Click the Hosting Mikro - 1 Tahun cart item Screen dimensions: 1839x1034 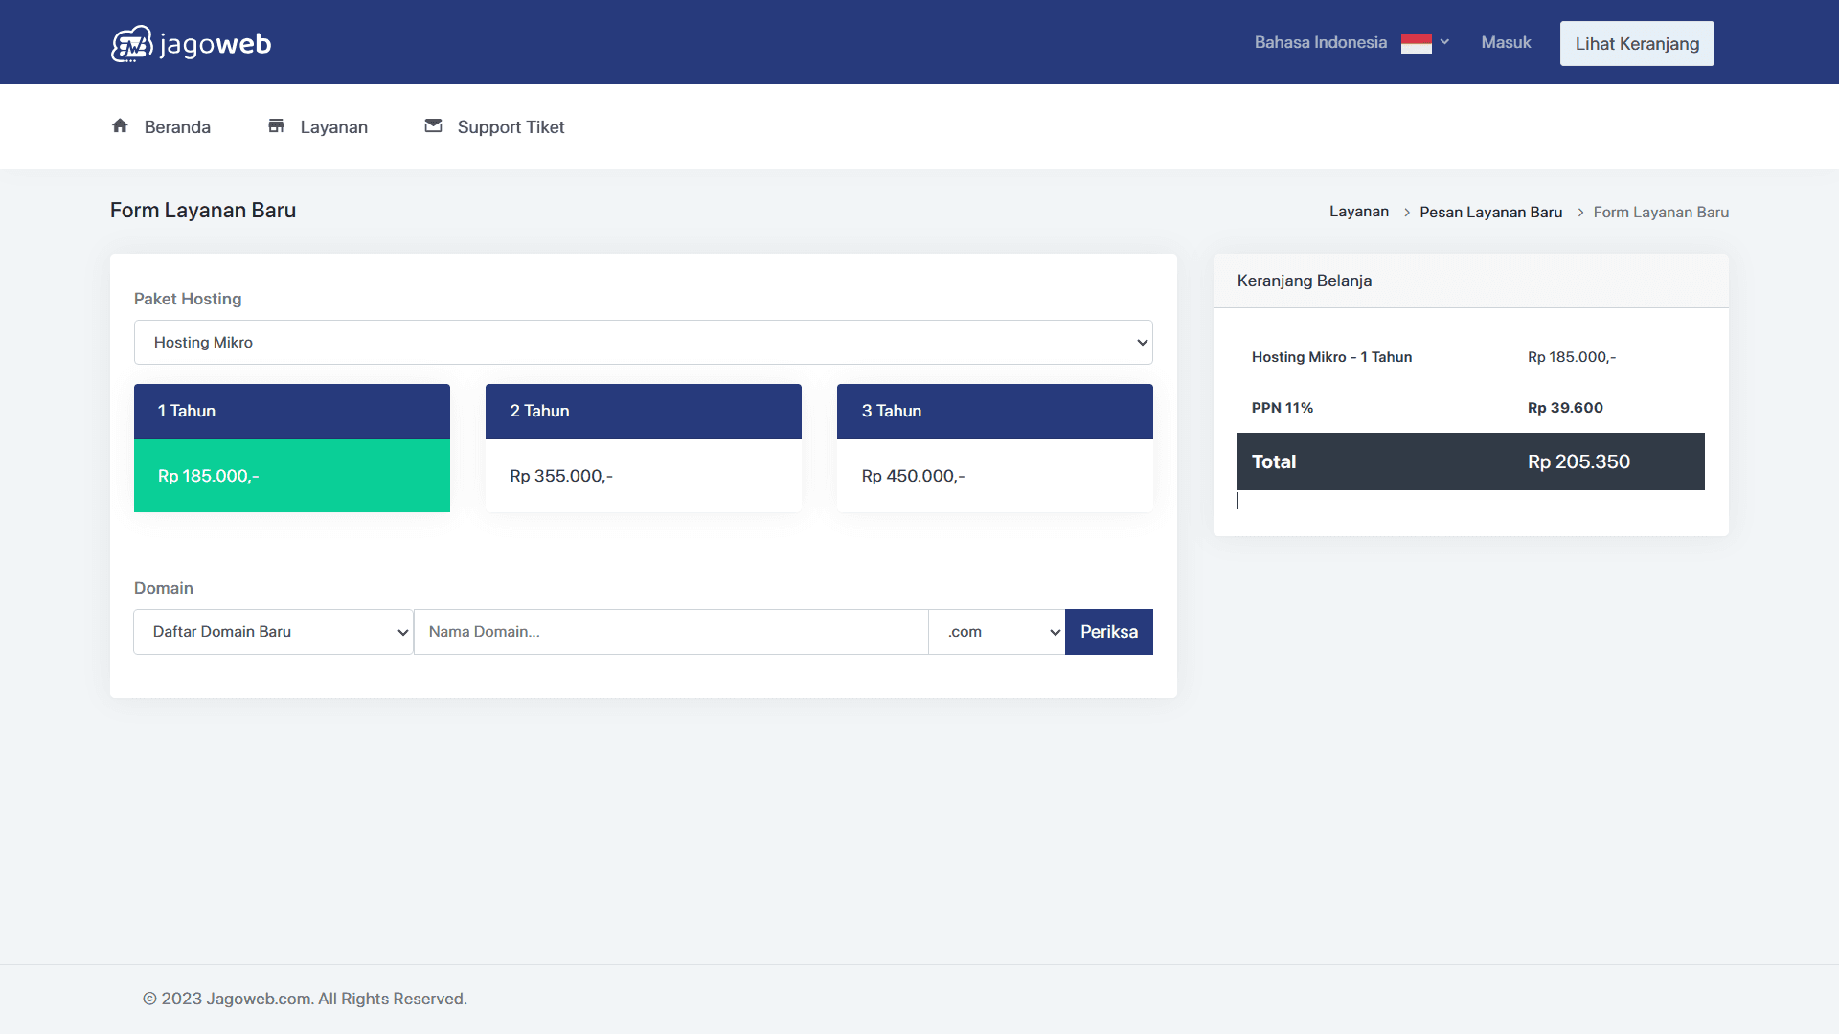tap(1331, 357)
